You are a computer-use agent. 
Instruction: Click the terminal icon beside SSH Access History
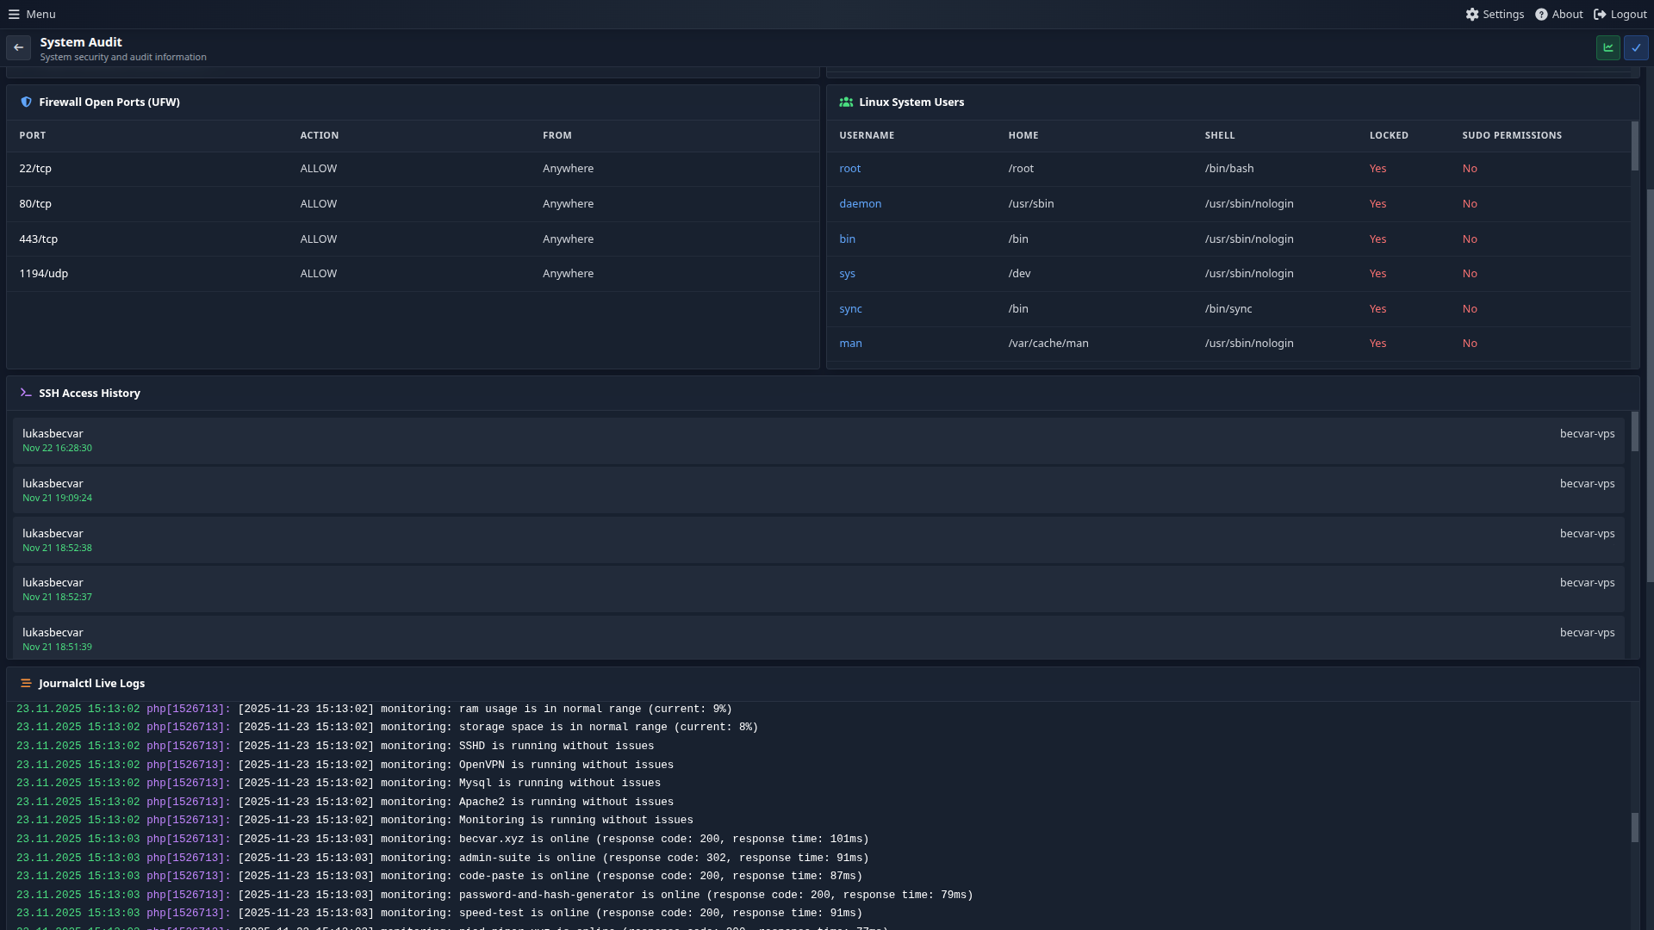click(24, 393)
